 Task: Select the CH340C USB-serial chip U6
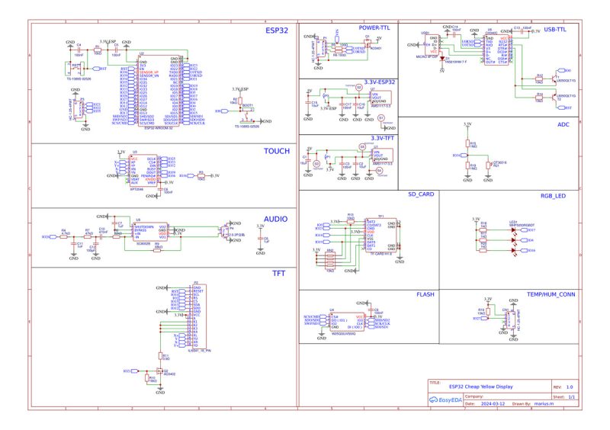coord(496,50)
